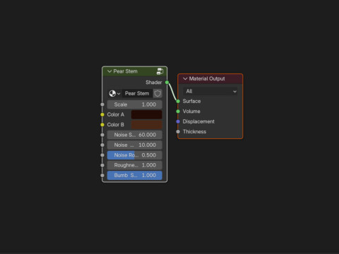The image size is (339, 254).
Task: Click the link wire between Shader and Surface
Action: coord(172,92)
